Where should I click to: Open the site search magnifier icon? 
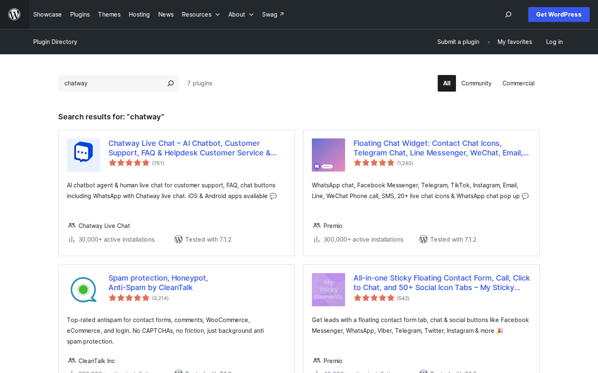(508, 15)
